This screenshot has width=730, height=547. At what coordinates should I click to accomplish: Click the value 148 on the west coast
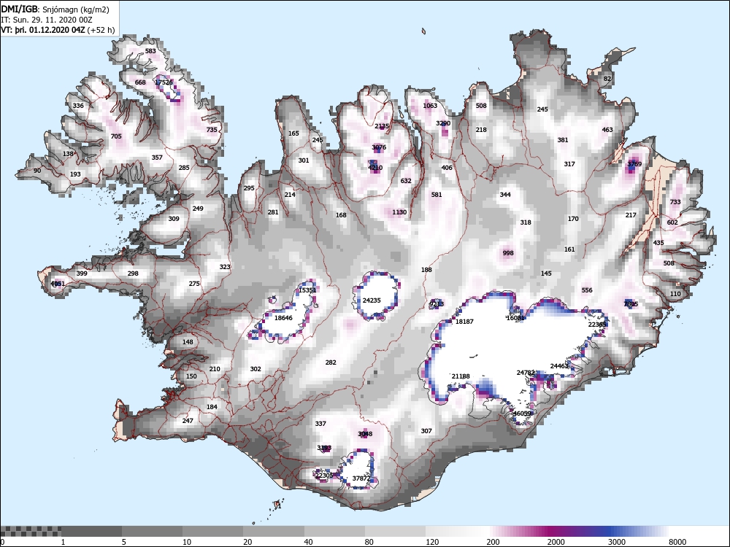coord(188,342)
